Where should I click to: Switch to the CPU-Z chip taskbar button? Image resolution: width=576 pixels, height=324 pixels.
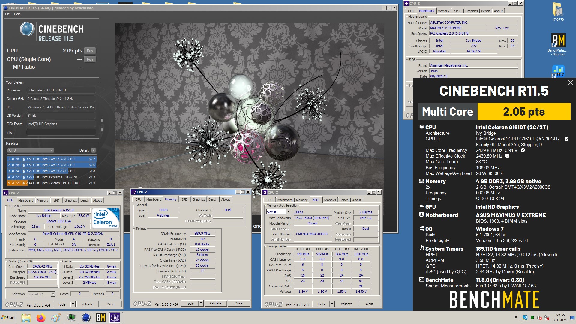click(x=115, y=317)
